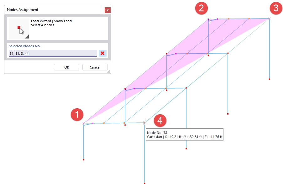Select Node No. 38 under the crosshair
Screen dimensions: 283x184
(x=144, y=123)
